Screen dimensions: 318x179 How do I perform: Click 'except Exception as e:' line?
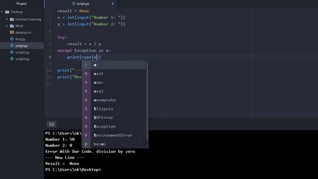[x=84, y=51]
